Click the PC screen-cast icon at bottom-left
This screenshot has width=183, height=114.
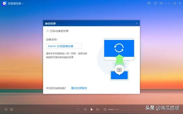pyautogui.click(x=11, y=109)
